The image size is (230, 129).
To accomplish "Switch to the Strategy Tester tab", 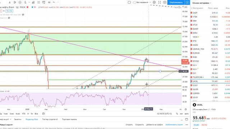I will 50,119.
